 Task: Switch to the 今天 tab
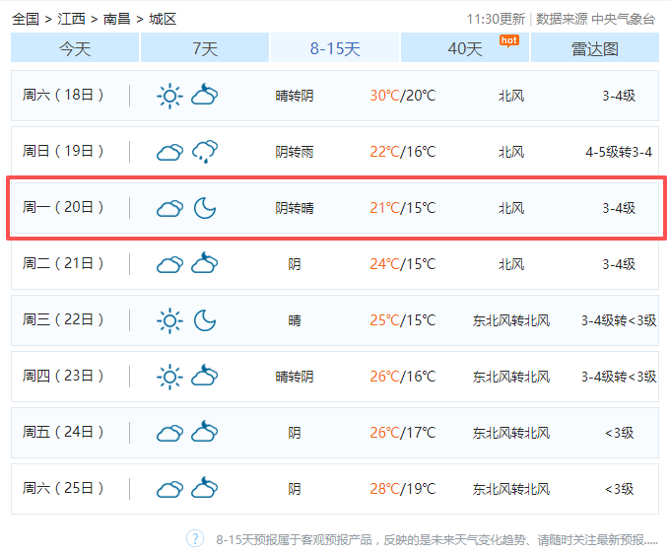click(x=75, y=48)
